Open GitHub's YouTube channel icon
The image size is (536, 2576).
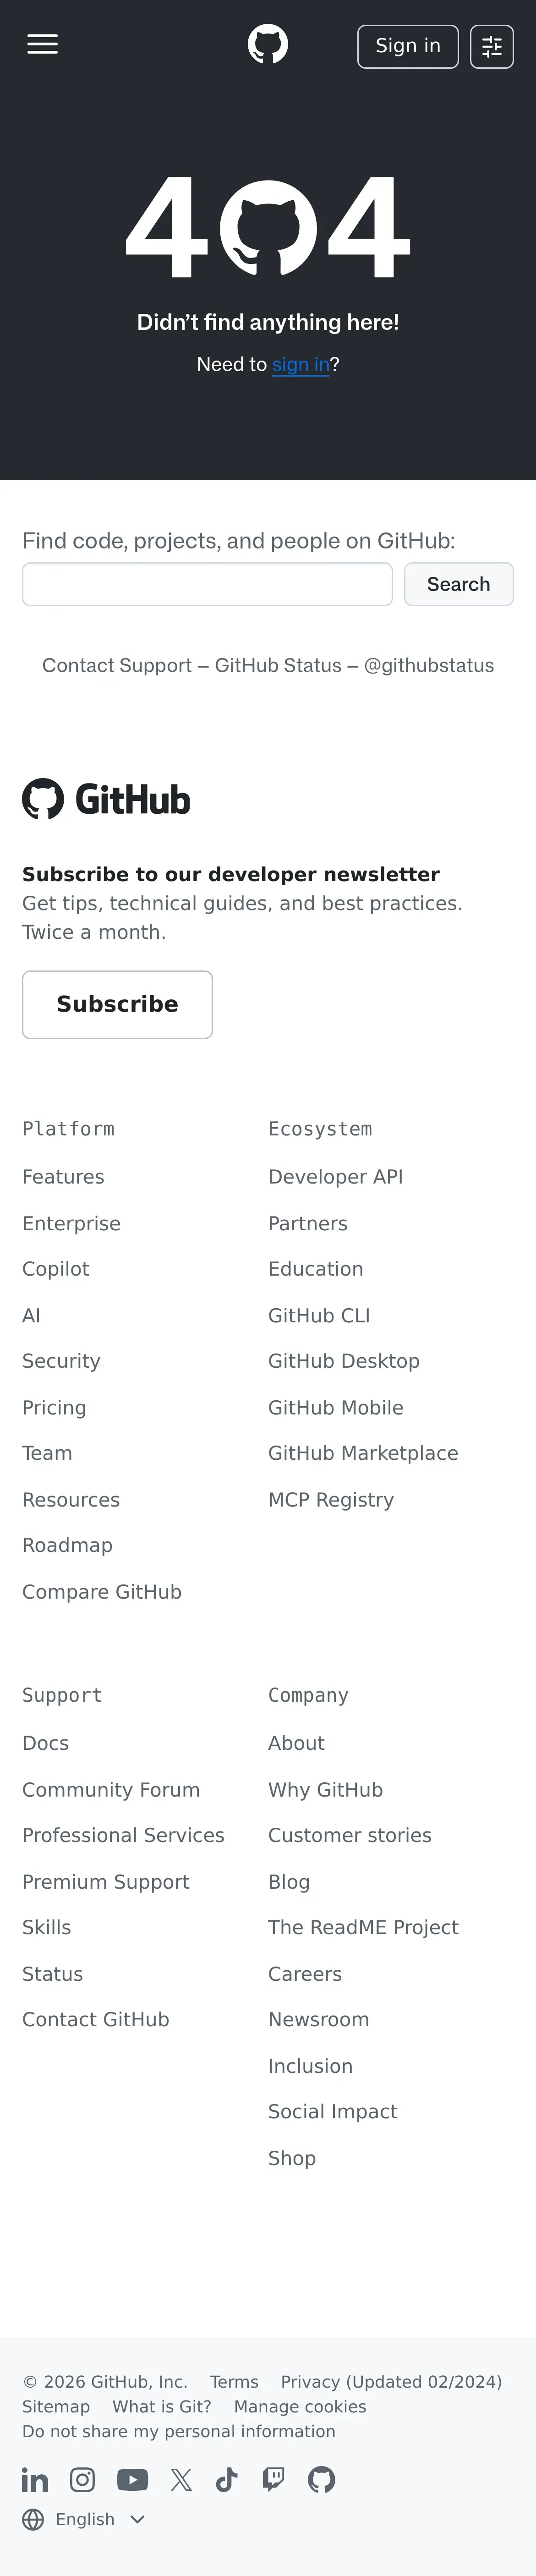pyautogui.click(x=132, y=2479)
